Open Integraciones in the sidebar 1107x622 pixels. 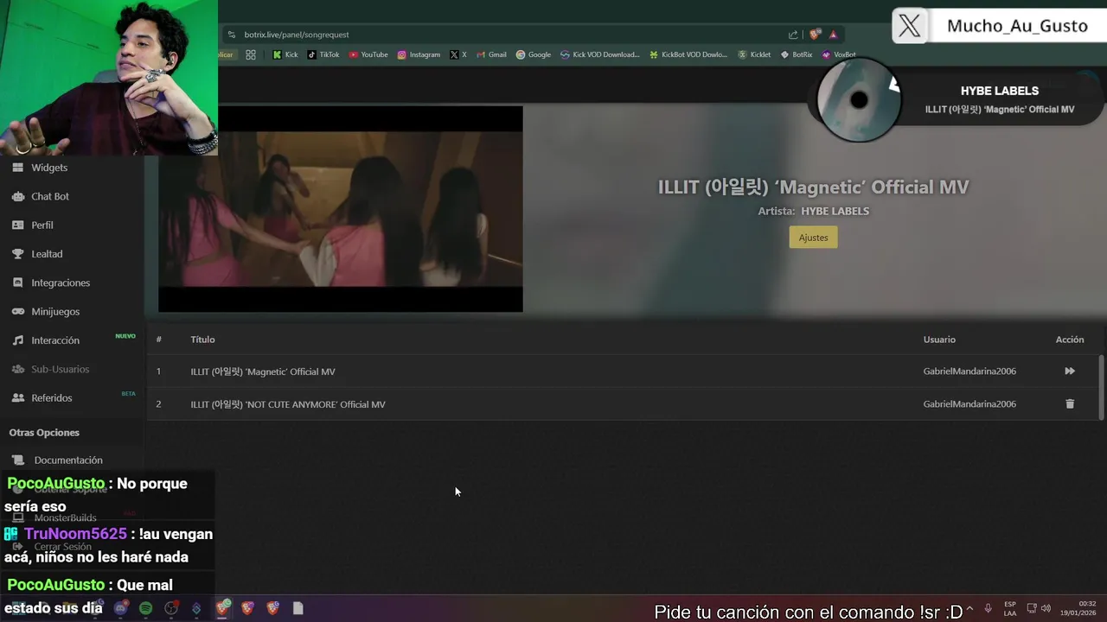(61, 282)
